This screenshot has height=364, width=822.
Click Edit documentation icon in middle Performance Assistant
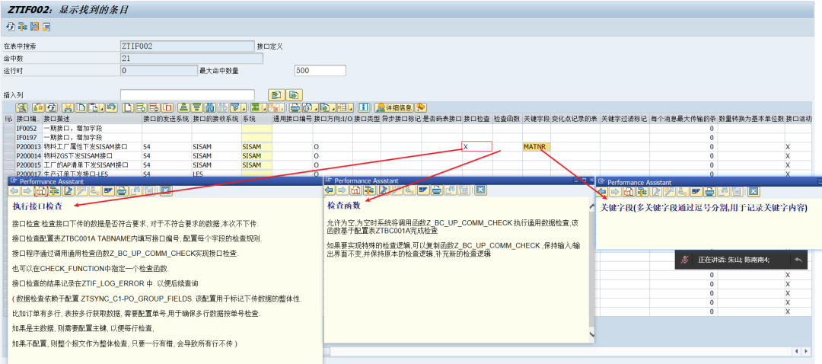coord(382,190)
